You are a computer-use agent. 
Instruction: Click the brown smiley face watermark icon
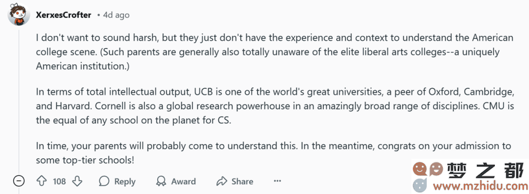436,169
